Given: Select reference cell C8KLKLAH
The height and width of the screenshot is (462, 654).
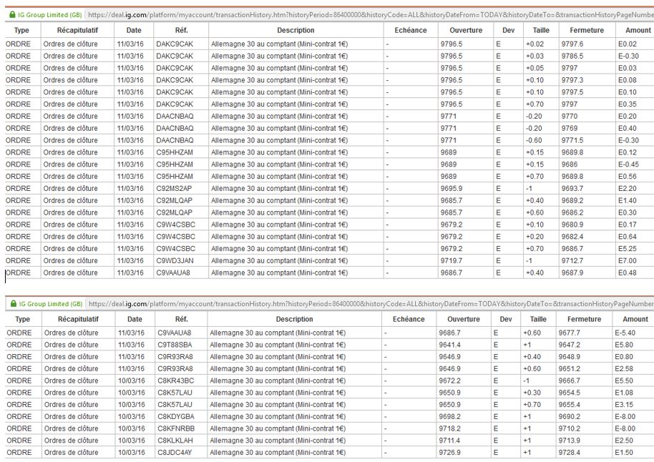Looking at the screenshot, I should [175, 441].
